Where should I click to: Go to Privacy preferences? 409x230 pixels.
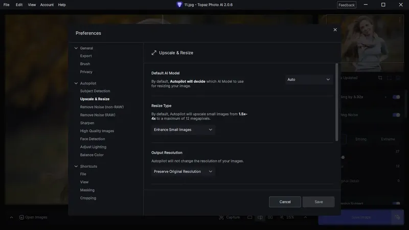(86, 72)
